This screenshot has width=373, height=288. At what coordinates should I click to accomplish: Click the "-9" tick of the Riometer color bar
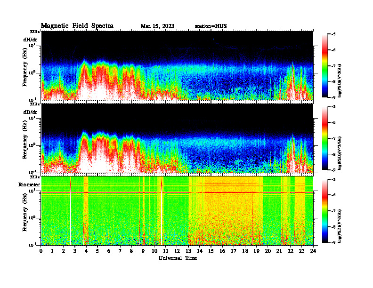tap(333, 242)
